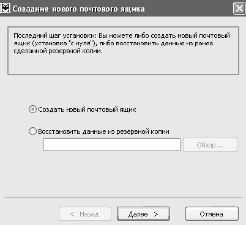Select 'Восстановить данные из резервной копии' radio button
Viewport: 246px width, 225px height.
(32, 131)
